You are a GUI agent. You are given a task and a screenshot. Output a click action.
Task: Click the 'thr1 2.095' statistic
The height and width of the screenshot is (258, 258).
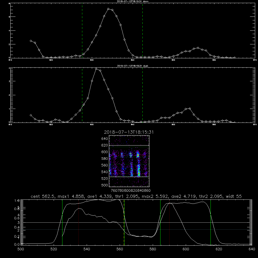tap(126, 196)
